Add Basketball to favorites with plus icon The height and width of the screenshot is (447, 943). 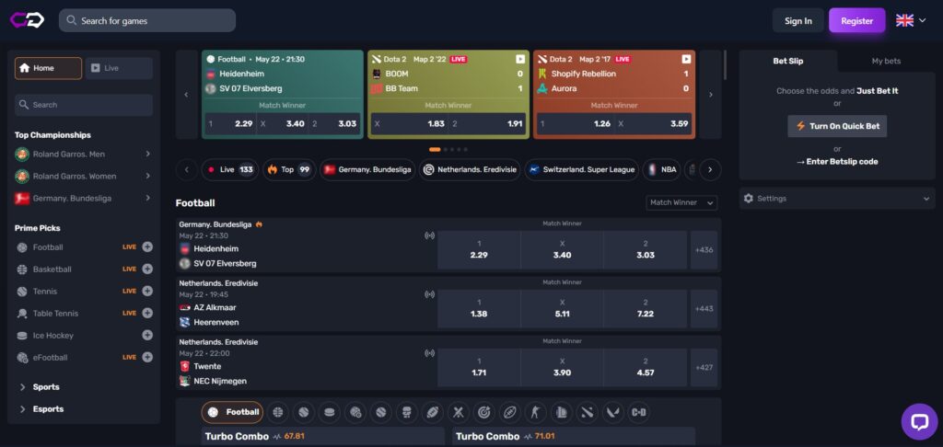[147, 269]
